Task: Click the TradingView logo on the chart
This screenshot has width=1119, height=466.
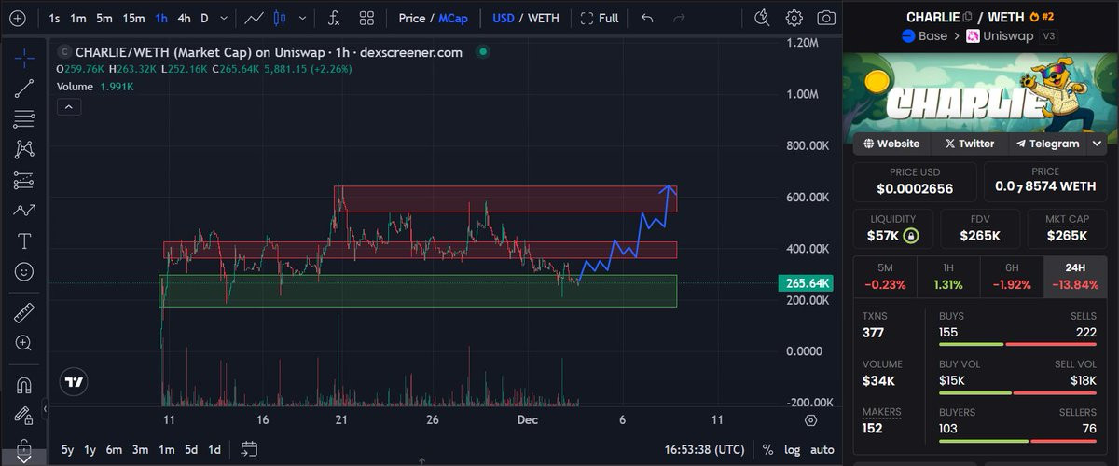Action: pyautogui.click(x=74, y=381)
